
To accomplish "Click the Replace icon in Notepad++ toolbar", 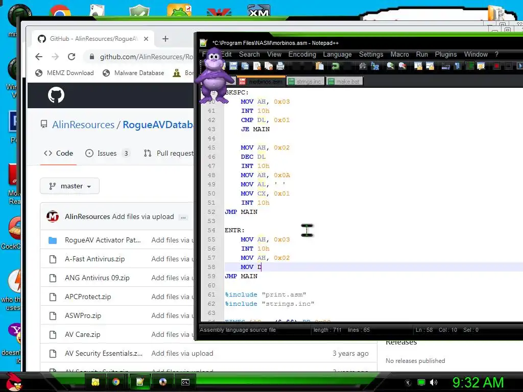I will (x=375, y=66).
